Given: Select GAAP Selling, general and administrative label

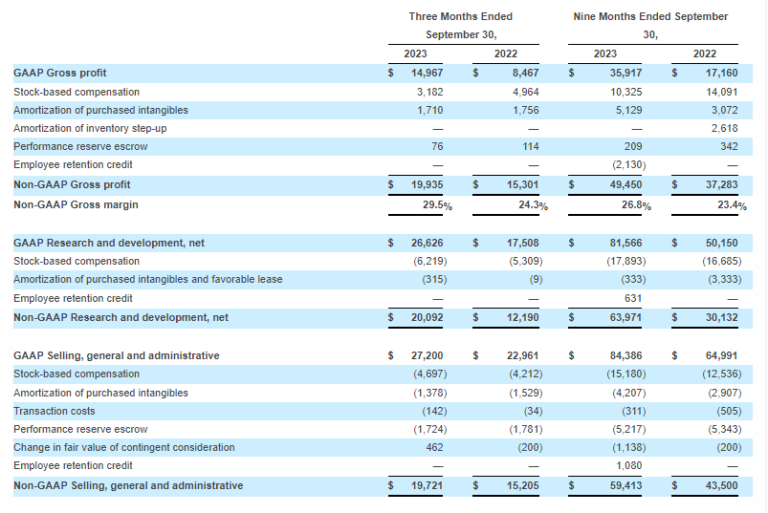Looking at the screenshot, I should tap(116, 355).
